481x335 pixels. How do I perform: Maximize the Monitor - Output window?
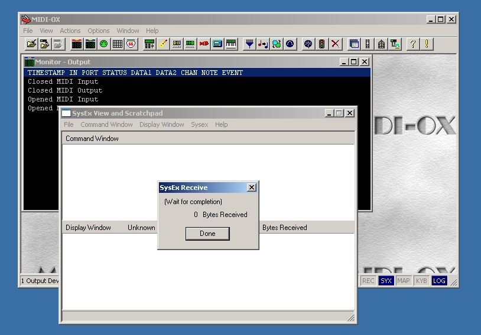(354, 62)
